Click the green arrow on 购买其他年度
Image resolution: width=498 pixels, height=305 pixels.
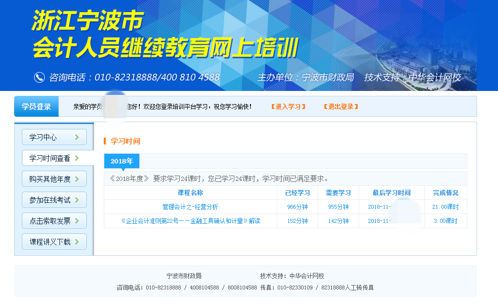[77, 179]
